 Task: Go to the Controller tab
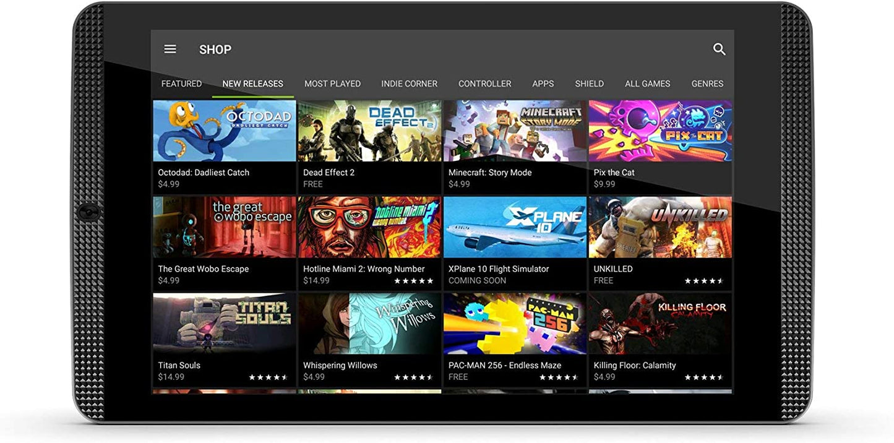click(x=484, y=84)
